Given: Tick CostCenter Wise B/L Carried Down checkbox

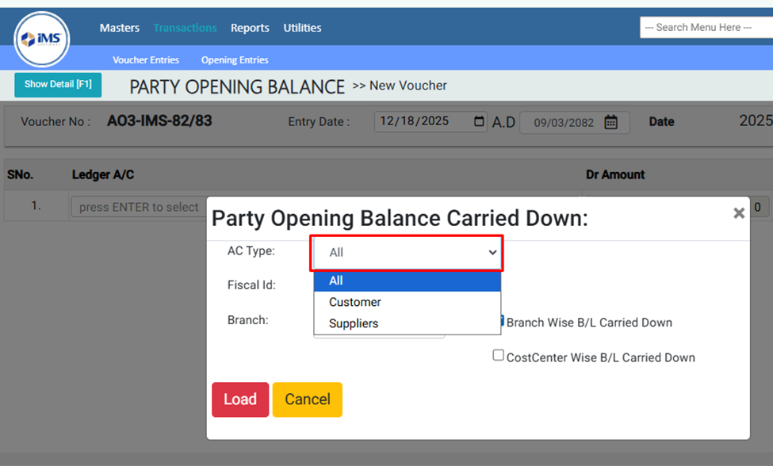Looking at the screenshot, I should coord(499,356).
